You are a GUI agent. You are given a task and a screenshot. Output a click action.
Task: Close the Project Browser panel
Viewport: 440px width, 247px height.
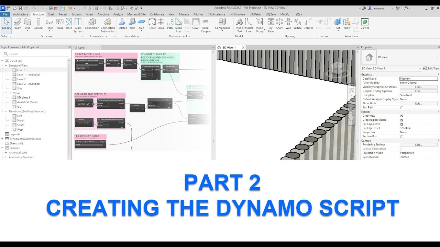point(69,47)
